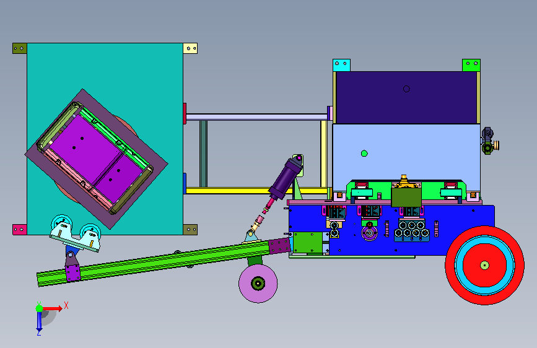The height and width of the screenshot is (348, 537).
Task: Pick the olive green block on base plate
Action: click(406, 198)
